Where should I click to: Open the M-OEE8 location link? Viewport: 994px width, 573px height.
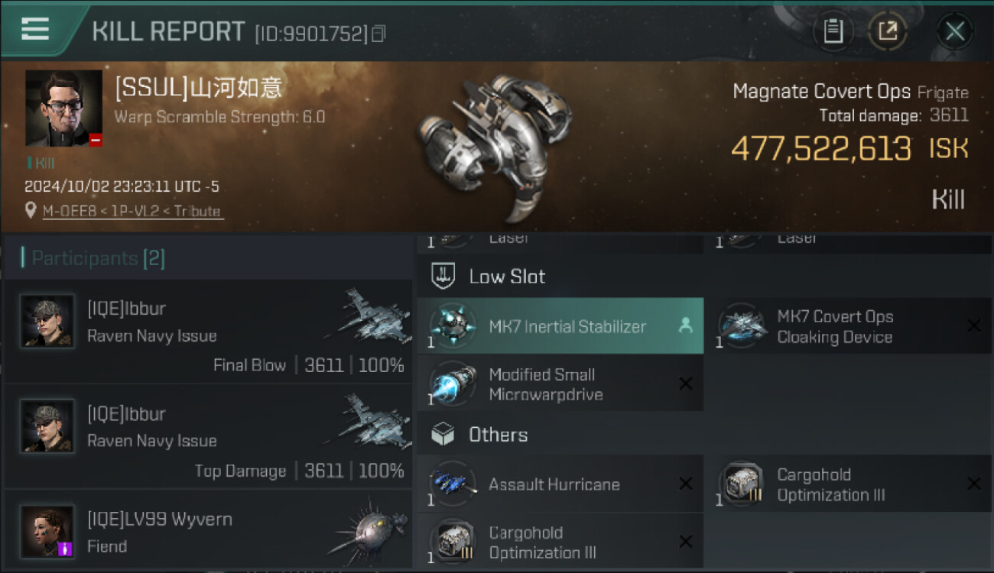pyautogui.click(x=133, y=211)
